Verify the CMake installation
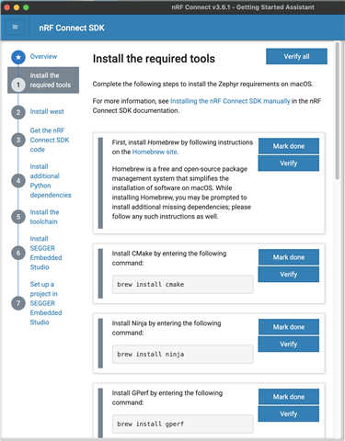This screenshot has height=441, width=345. 289,274
